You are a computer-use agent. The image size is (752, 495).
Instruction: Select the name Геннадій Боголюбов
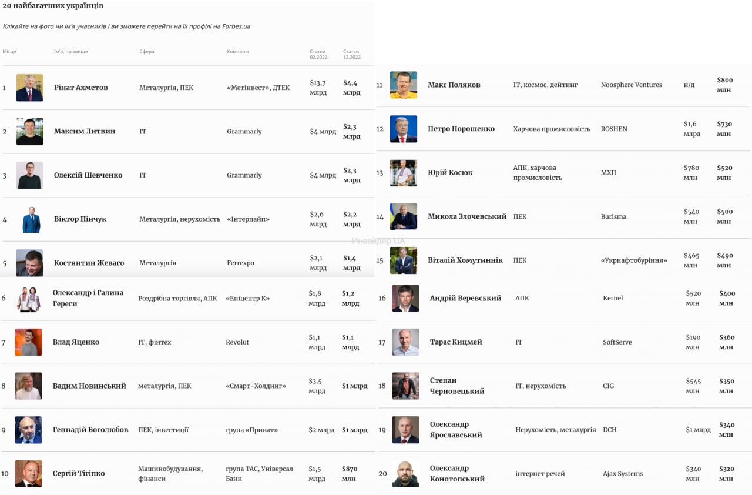[90, 430]
